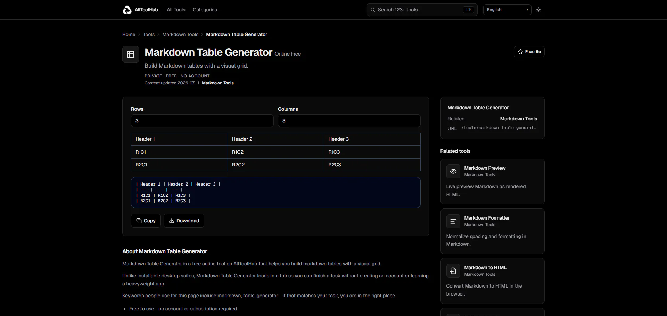Go to Markdown Tools breadcrumb

180,34
